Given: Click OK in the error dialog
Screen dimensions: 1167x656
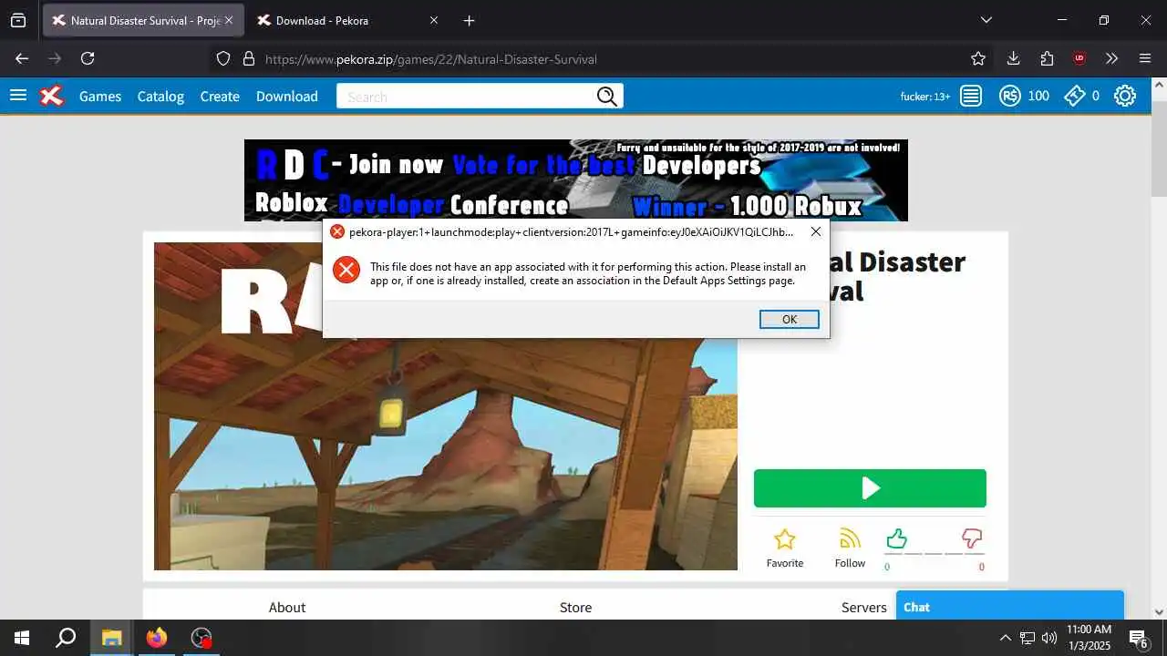Looking at the screenshot, I should click(790, 319).
